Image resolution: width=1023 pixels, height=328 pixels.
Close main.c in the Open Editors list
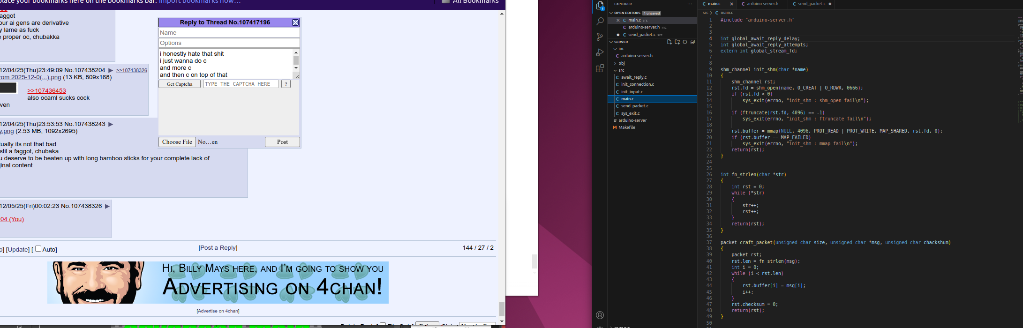click(x=618, y=20)
